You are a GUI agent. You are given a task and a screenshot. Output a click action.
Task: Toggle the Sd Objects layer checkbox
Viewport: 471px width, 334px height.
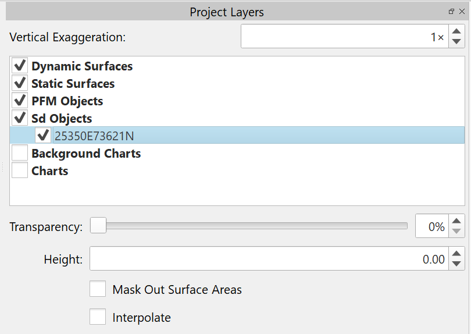point(20,118)
